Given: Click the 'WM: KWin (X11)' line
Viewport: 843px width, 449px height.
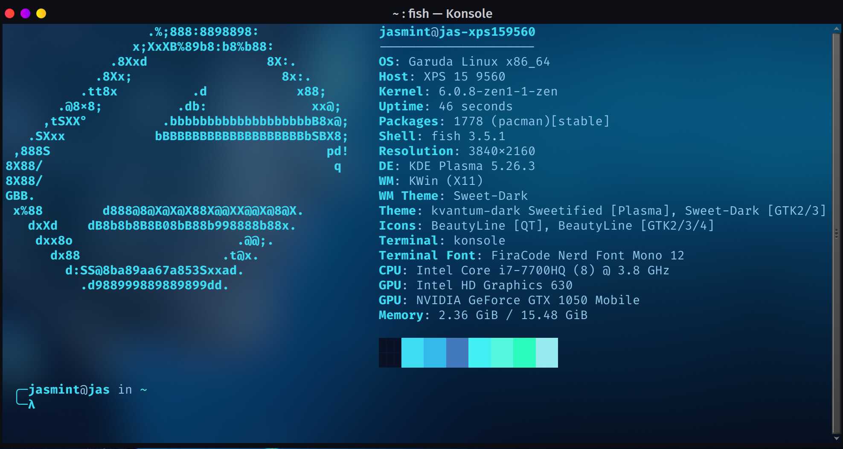Looking at the screenshot, I should tap(431, 181).
